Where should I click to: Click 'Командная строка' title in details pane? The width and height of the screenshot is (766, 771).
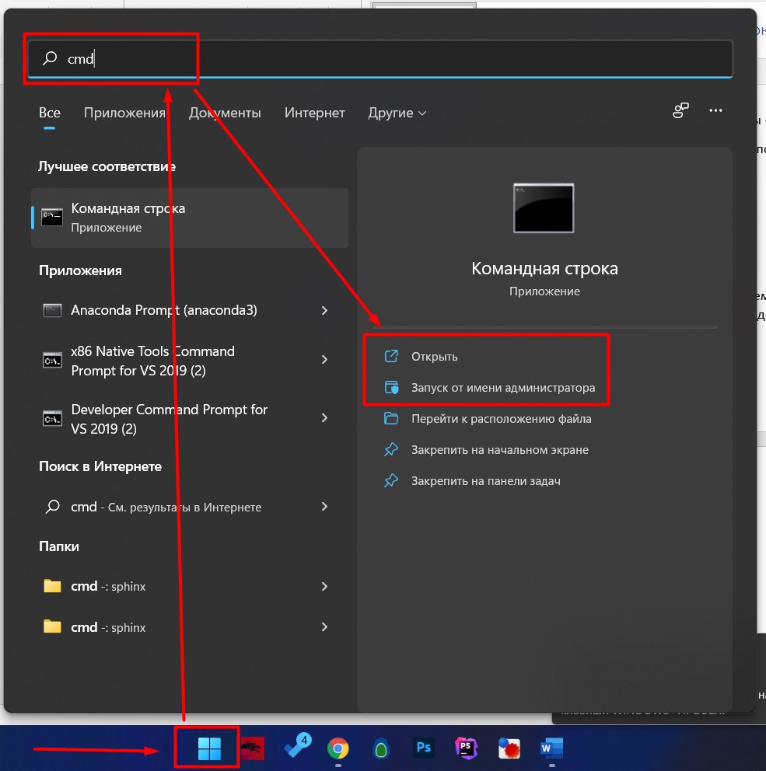coord(544,268)
